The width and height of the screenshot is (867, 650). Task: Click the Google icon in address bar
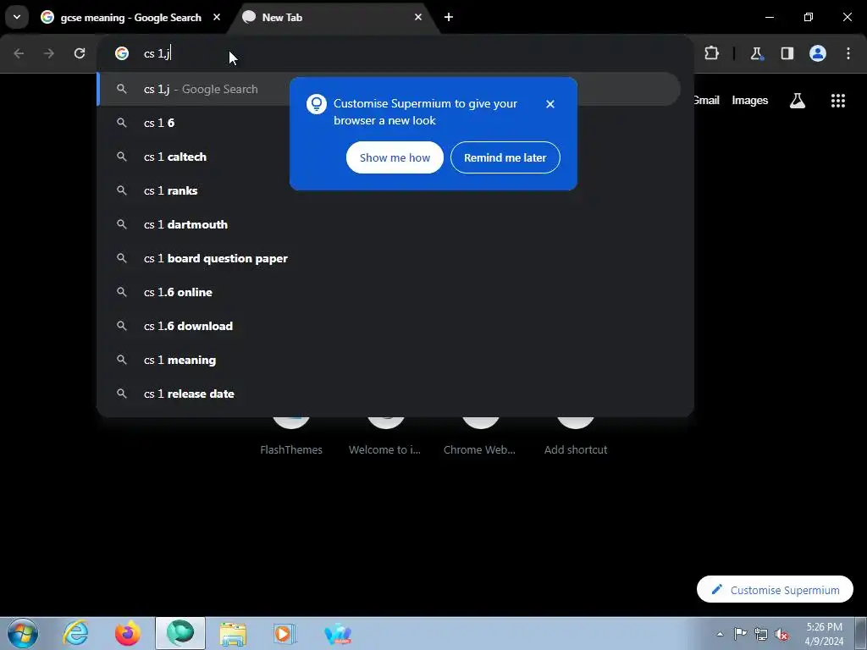(122, 53)
